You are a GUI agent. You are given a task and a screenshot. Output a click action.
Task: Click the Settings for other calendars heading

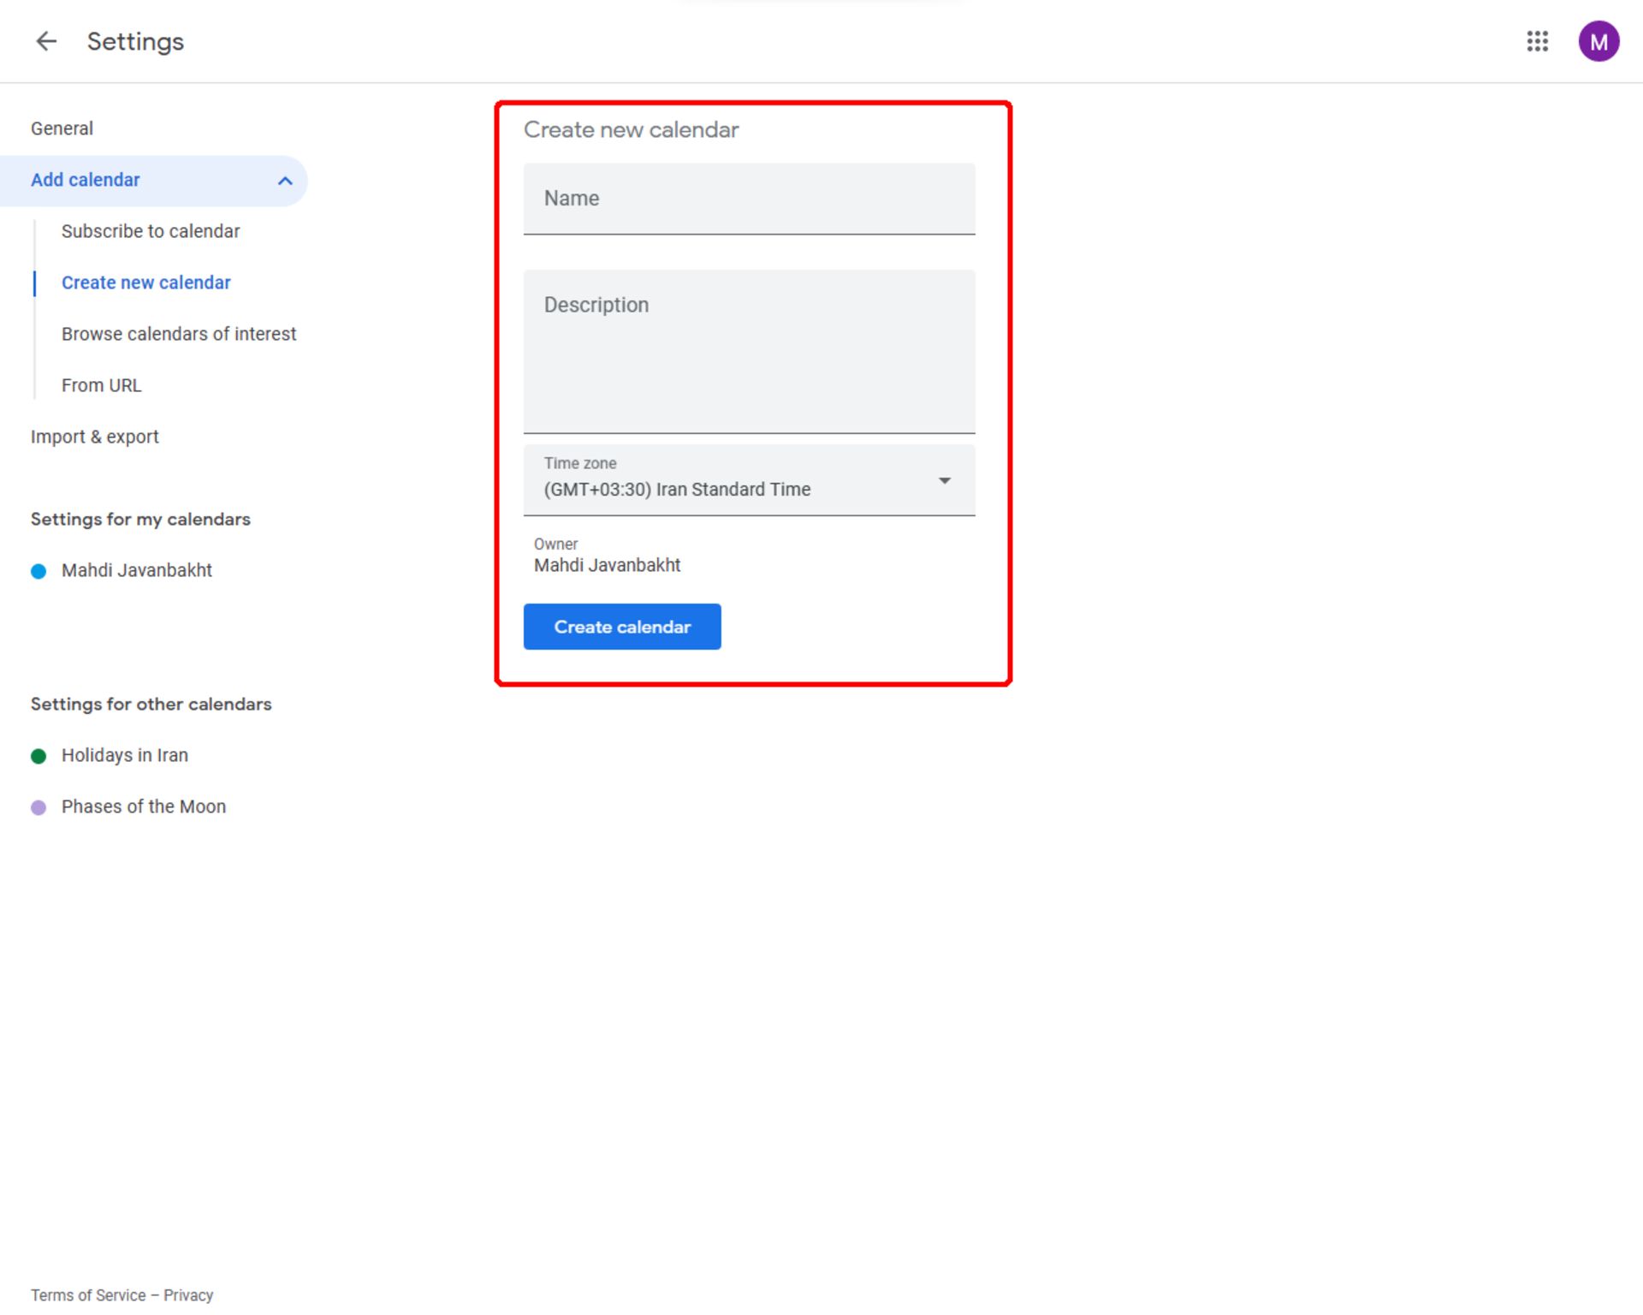coord(151,704)
